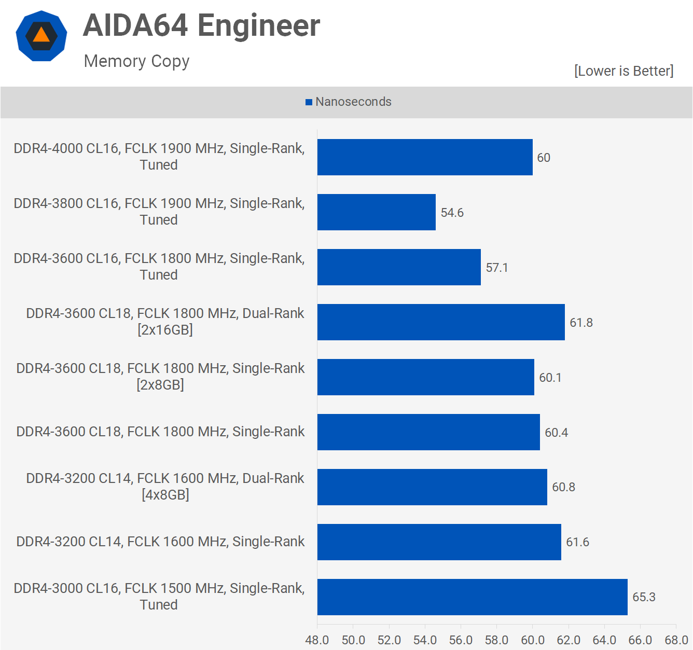Select the DDR4-3200 CL14 4x8GB bar
Image resolution: width=693 pixels, height=650 pixels.
432,487
